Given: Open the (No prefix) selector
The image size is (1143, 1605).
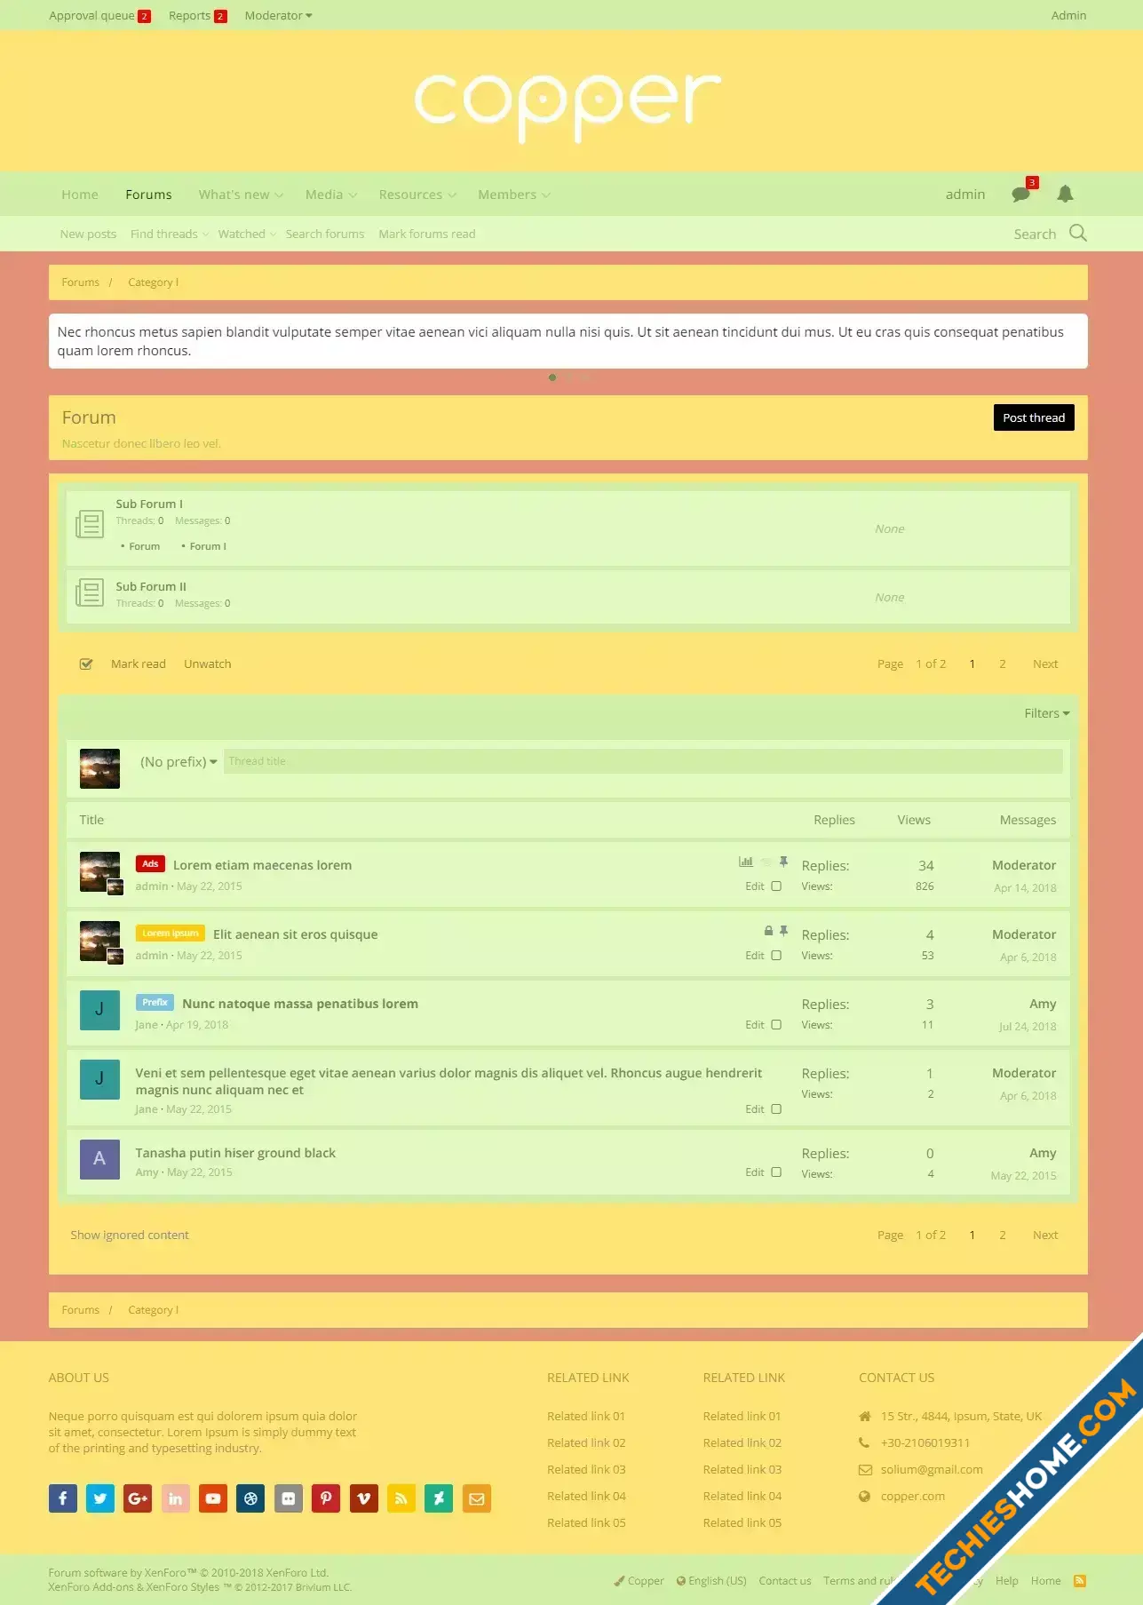Looking at the screenshot, I should (x=179, y=761).
